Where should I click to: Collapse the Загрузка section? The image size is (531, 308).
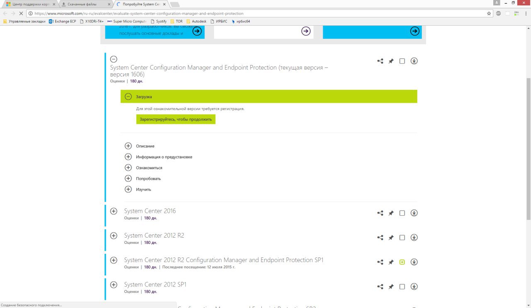[x=128, y=96]
